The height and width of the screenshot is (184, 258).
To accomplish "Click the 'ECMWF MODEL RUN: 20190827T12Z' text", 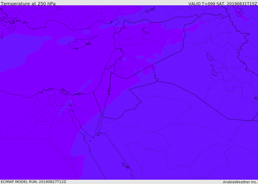I will click(34, 182).
